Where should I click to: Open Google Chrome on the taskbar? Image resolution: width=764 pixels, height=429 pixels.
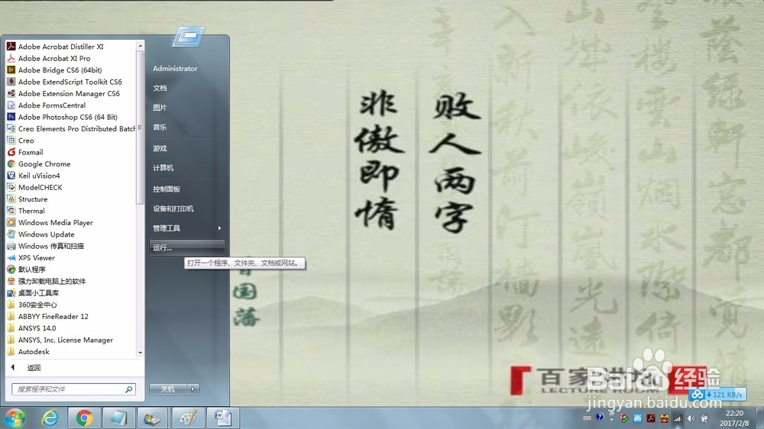click(84, 418)
